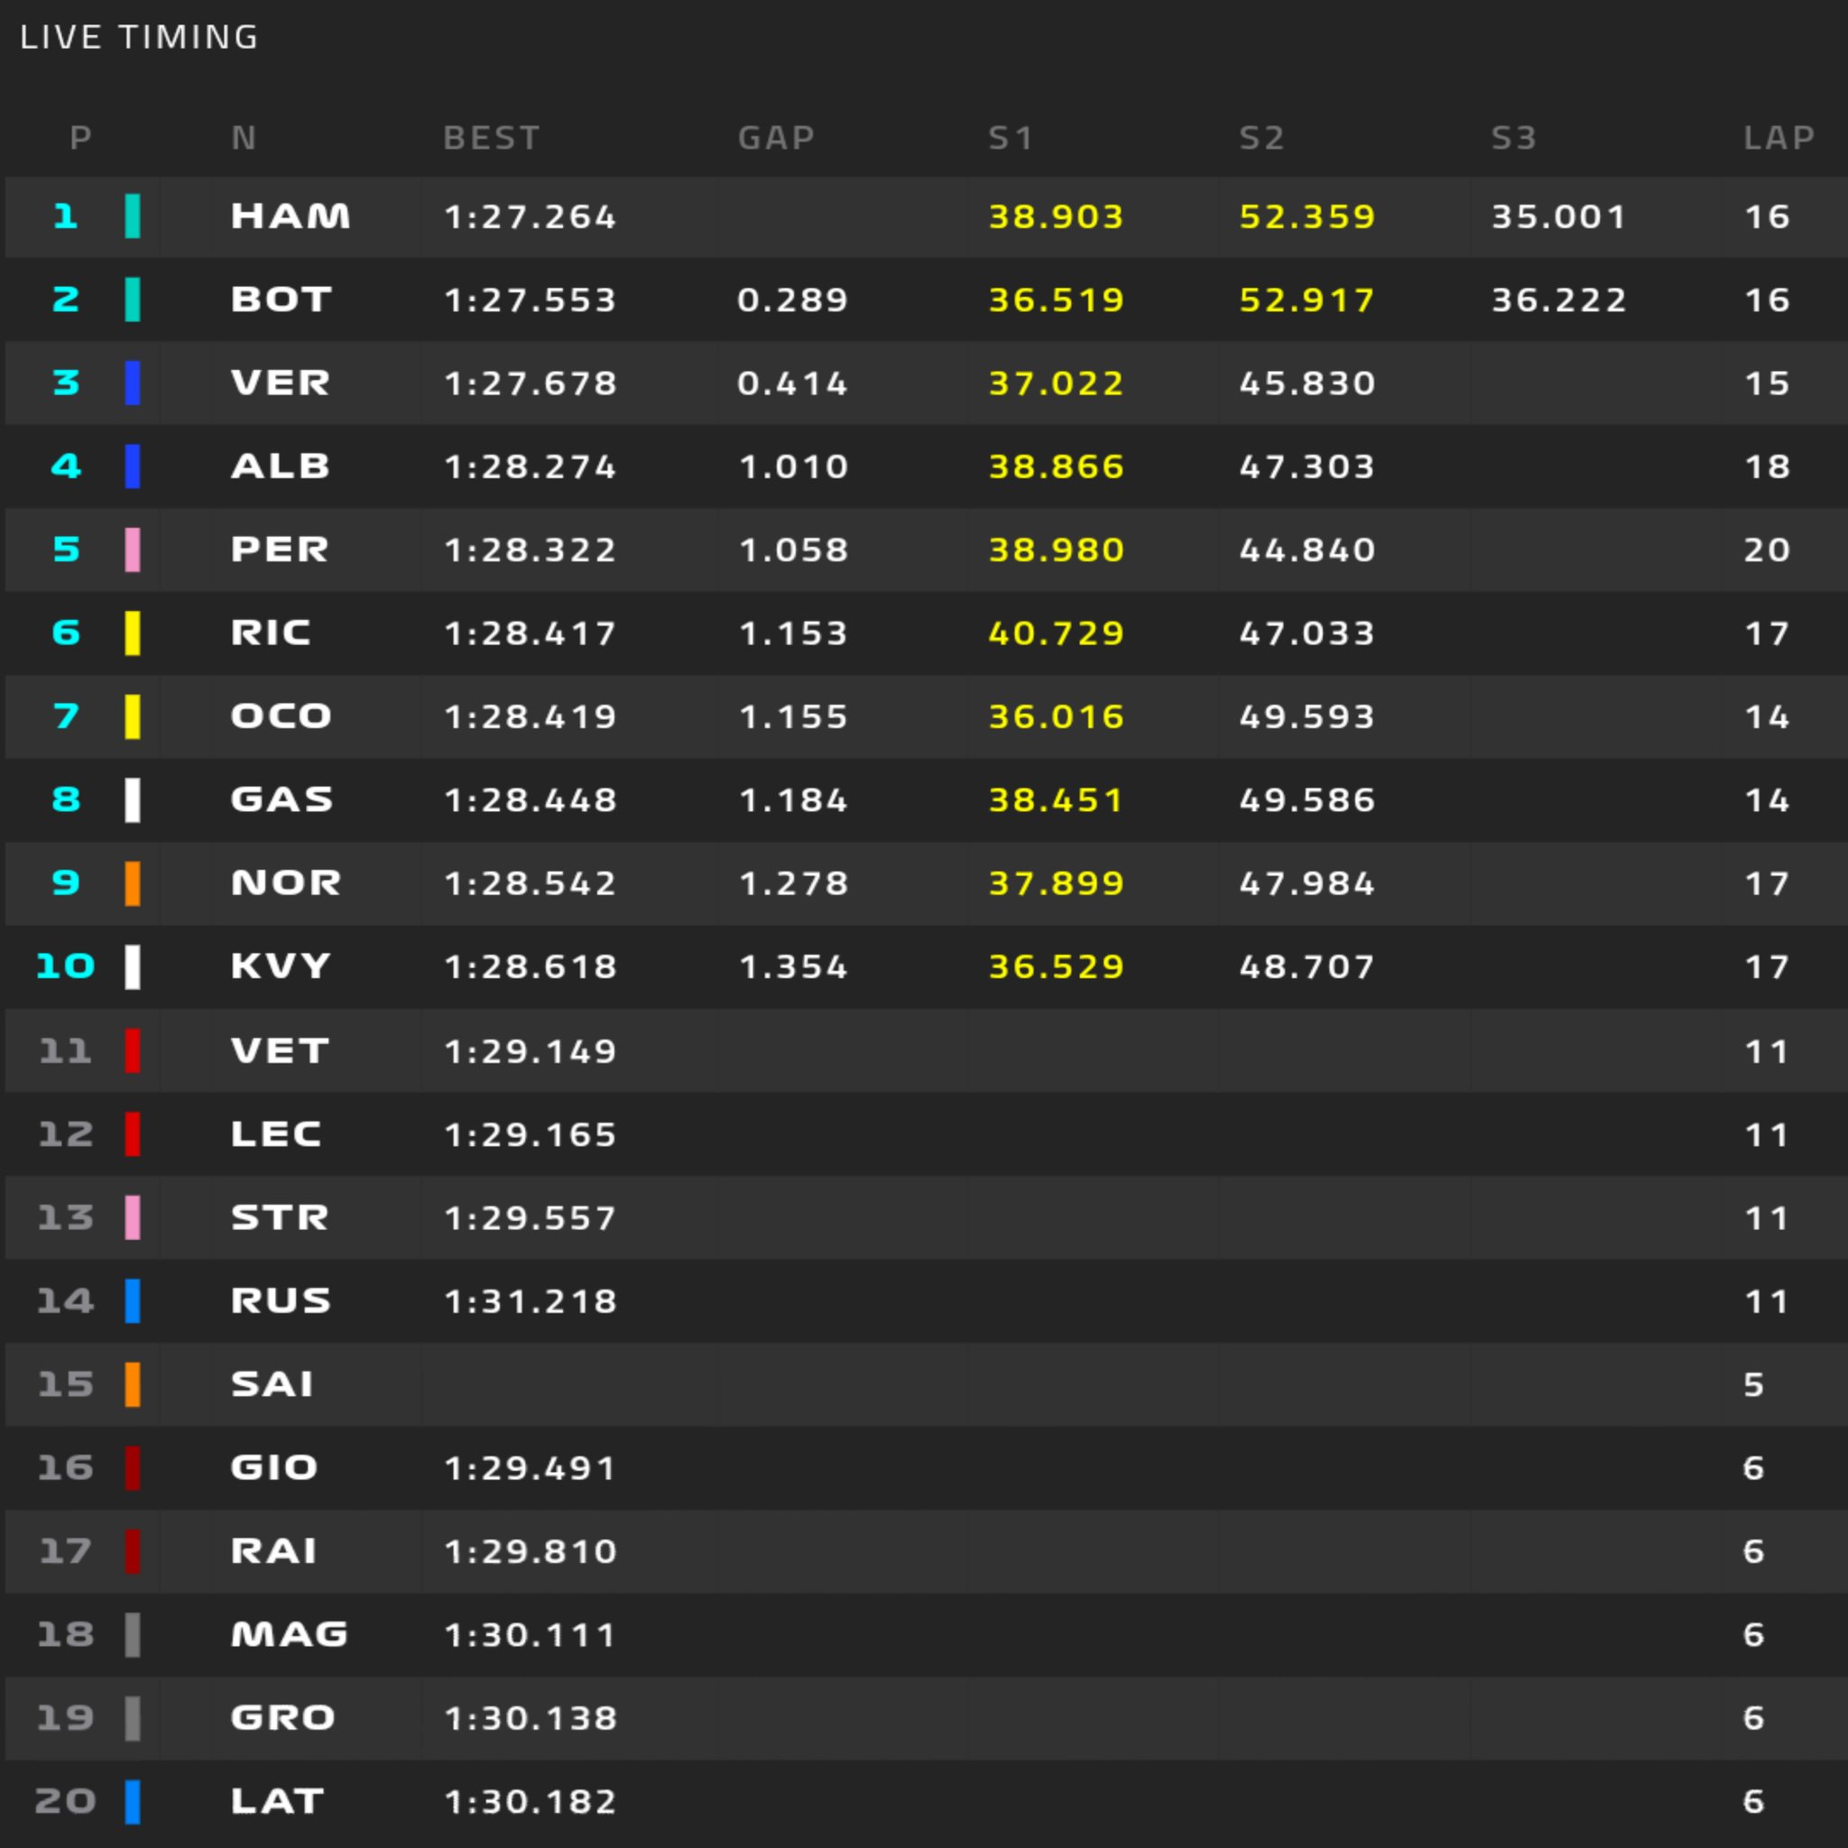
Task: Click the gap value 1.354
Action: point(794,967)
